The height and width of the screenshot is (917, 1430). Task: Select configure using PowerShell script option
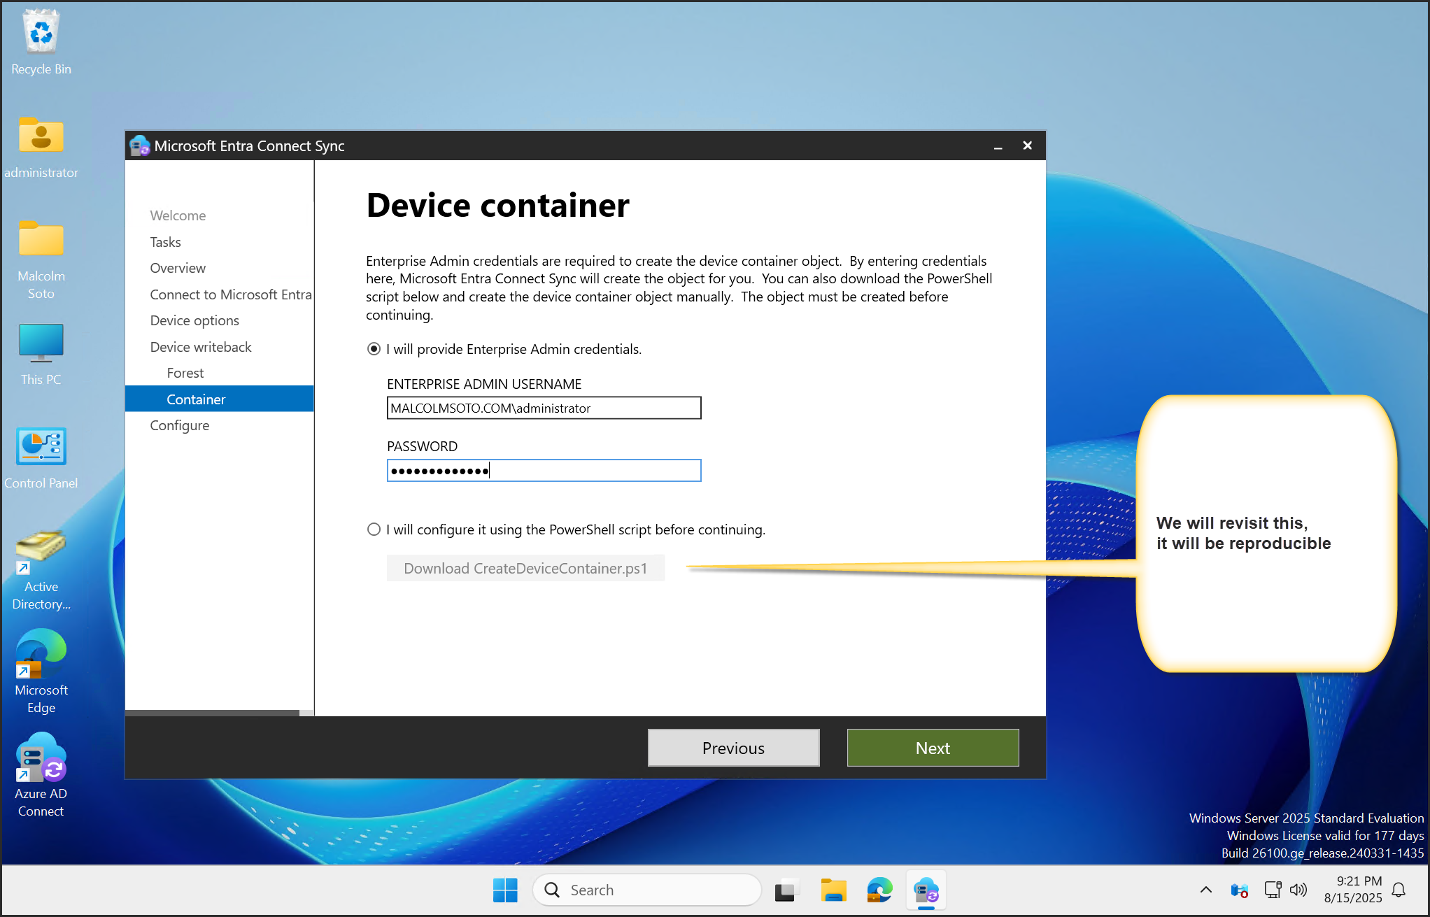pyautogui.click(x=374, y=529)
